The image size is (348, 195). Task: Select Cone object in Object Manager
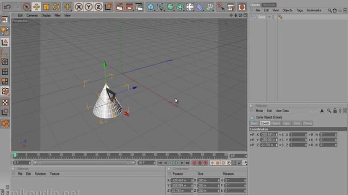[262, 17]
